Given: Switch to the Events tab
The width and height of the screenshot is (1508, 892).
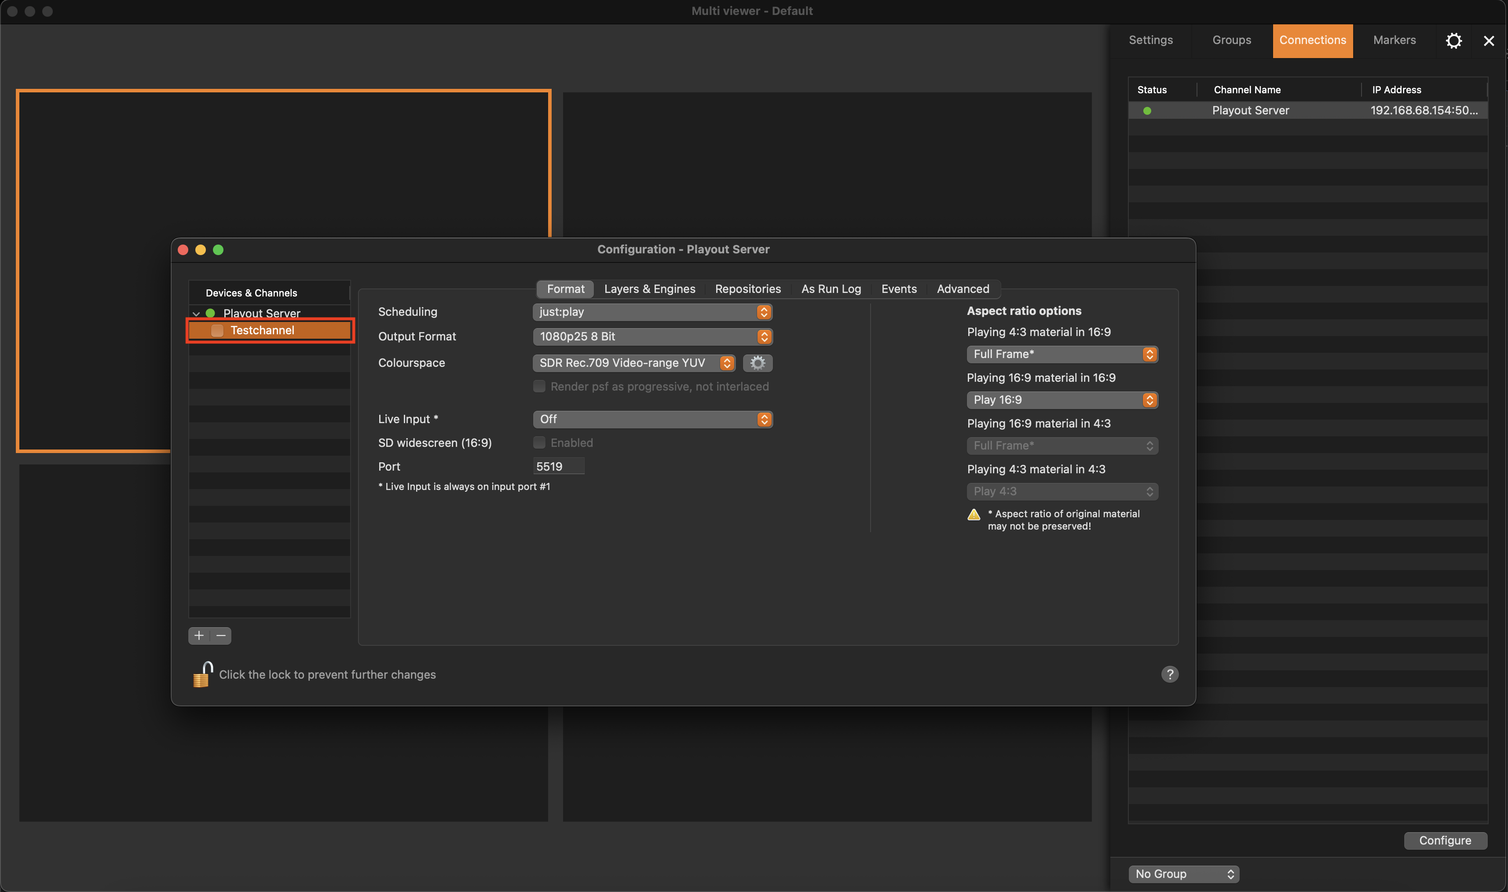Looking at the screenshot, I should point(899,289).
